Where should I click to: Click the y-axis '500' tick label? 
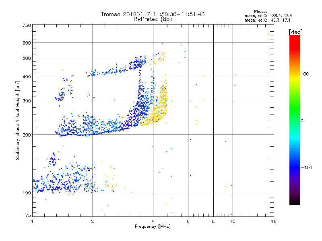[x=27, y=58]
